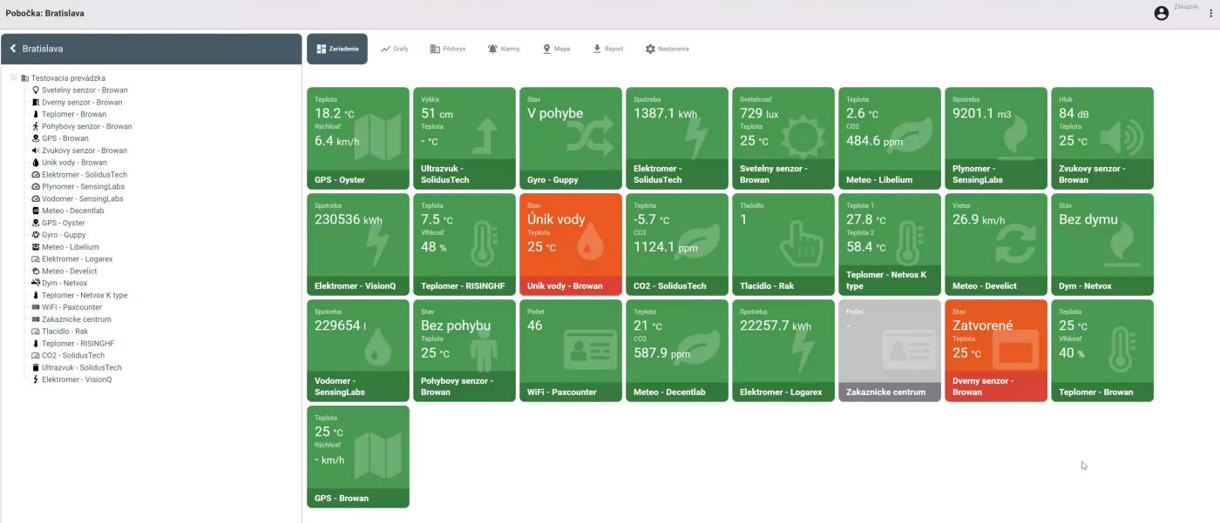Open the WiFi - Paxcounter card
This screenshot has width=1220, height=523.
point(571,351)
